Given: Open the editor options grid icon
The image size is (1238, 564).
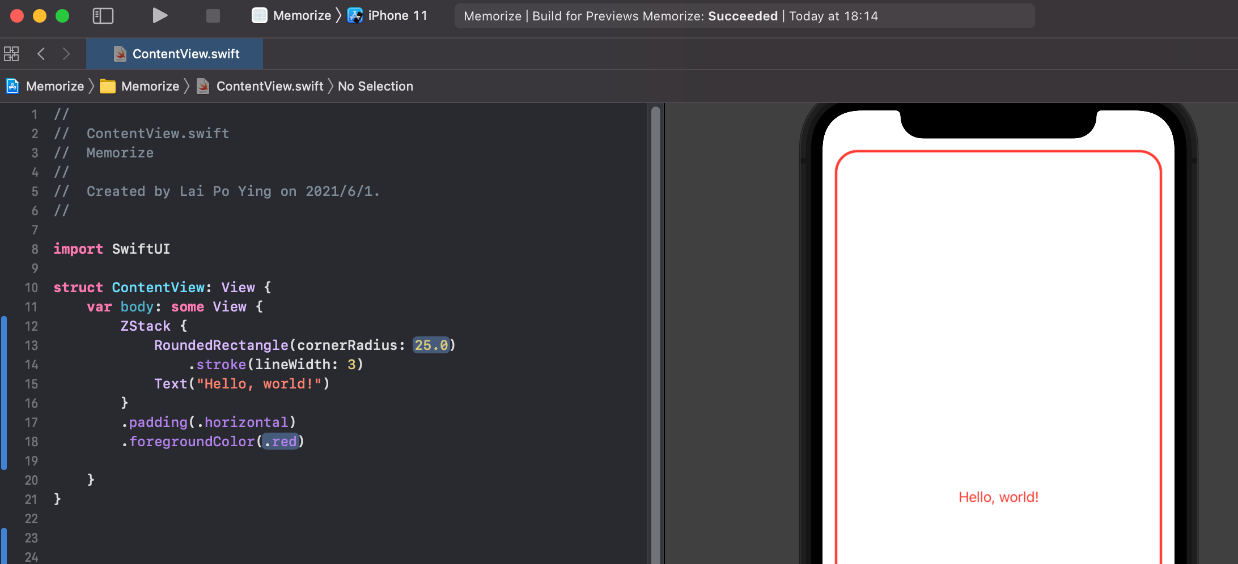Looking at the screenshot, I should click(11, 53).
